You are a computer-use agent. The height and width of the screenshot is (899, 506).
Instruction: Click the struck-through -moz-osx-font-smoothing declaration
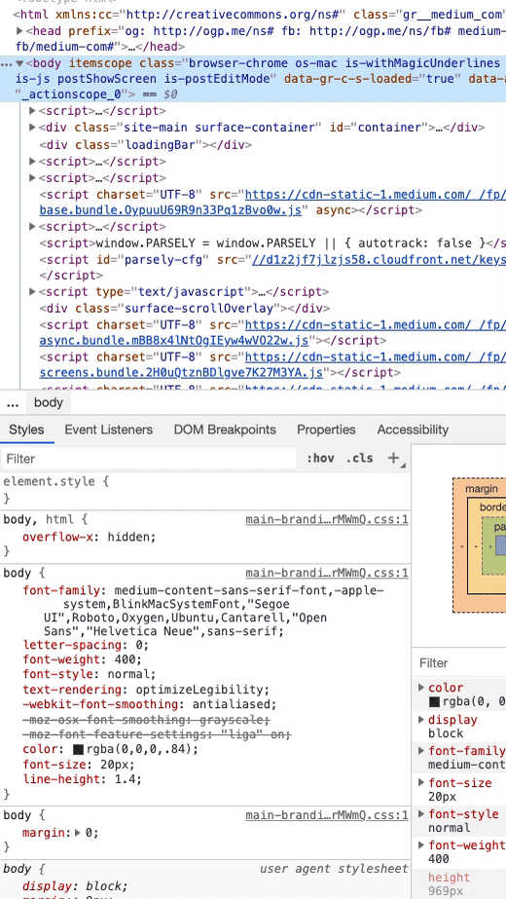tap(146, 719)
